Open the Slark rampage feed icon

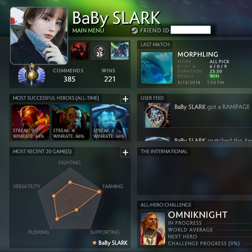click(157, 115)
